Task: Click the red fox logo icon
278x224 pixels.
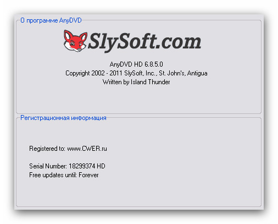Action: pos(75,41)
